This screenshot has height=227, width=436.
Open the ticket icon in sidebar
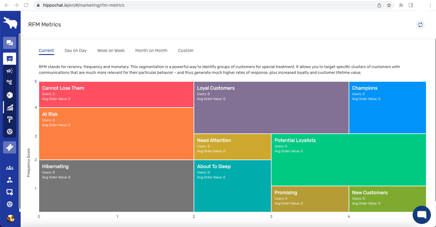9,147
